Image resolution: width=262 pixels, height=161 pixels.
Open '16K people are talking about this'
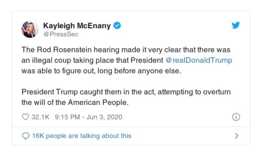coord(81,136)
